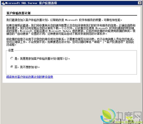143x124 pixels.
Task: Click the SQL Server title bar icon
Action: tap(3, 3)
